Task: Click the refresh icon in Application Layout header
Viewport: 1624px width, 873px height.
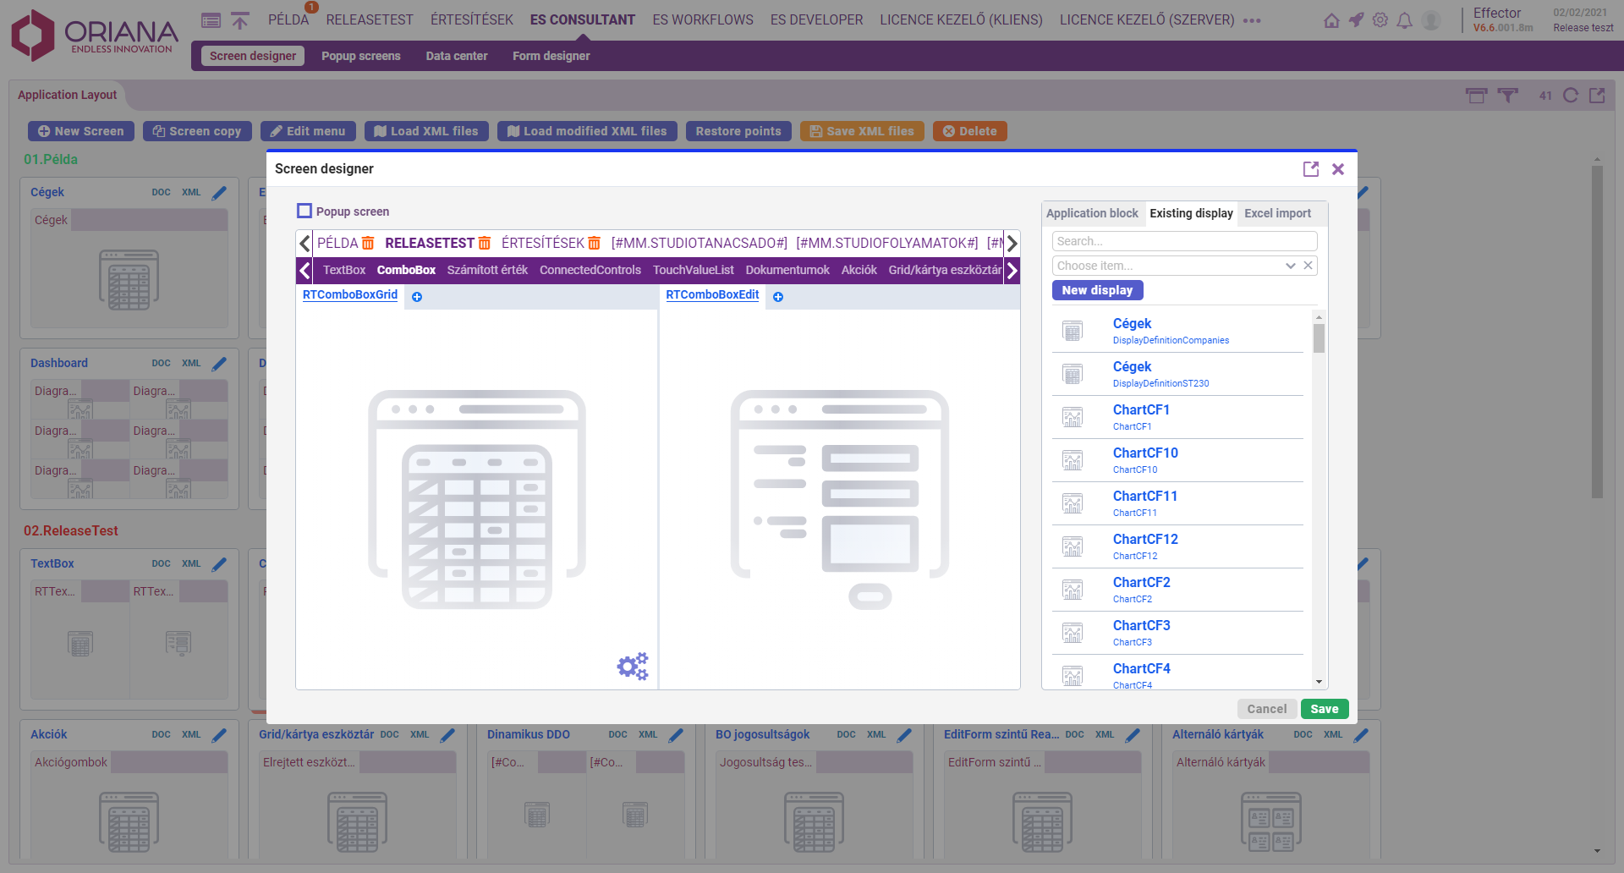Action: pos(1571,96)
